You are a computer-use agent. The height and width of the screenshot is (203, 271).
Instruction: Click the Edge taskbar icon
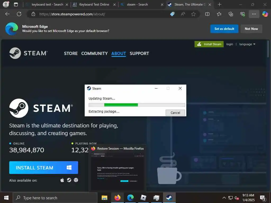point(130,198)
